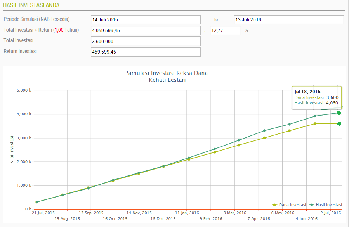Toggle the Dana Investasi series in the legend
This screenshot has width=349, height=227.
(x=289, y=205)
